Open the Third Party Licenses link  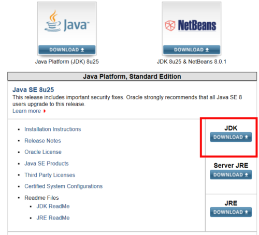click(50, 175)
